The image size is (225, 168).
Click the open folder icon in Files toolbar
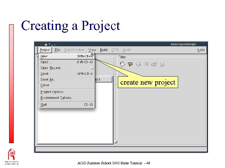tap(130, 64)
